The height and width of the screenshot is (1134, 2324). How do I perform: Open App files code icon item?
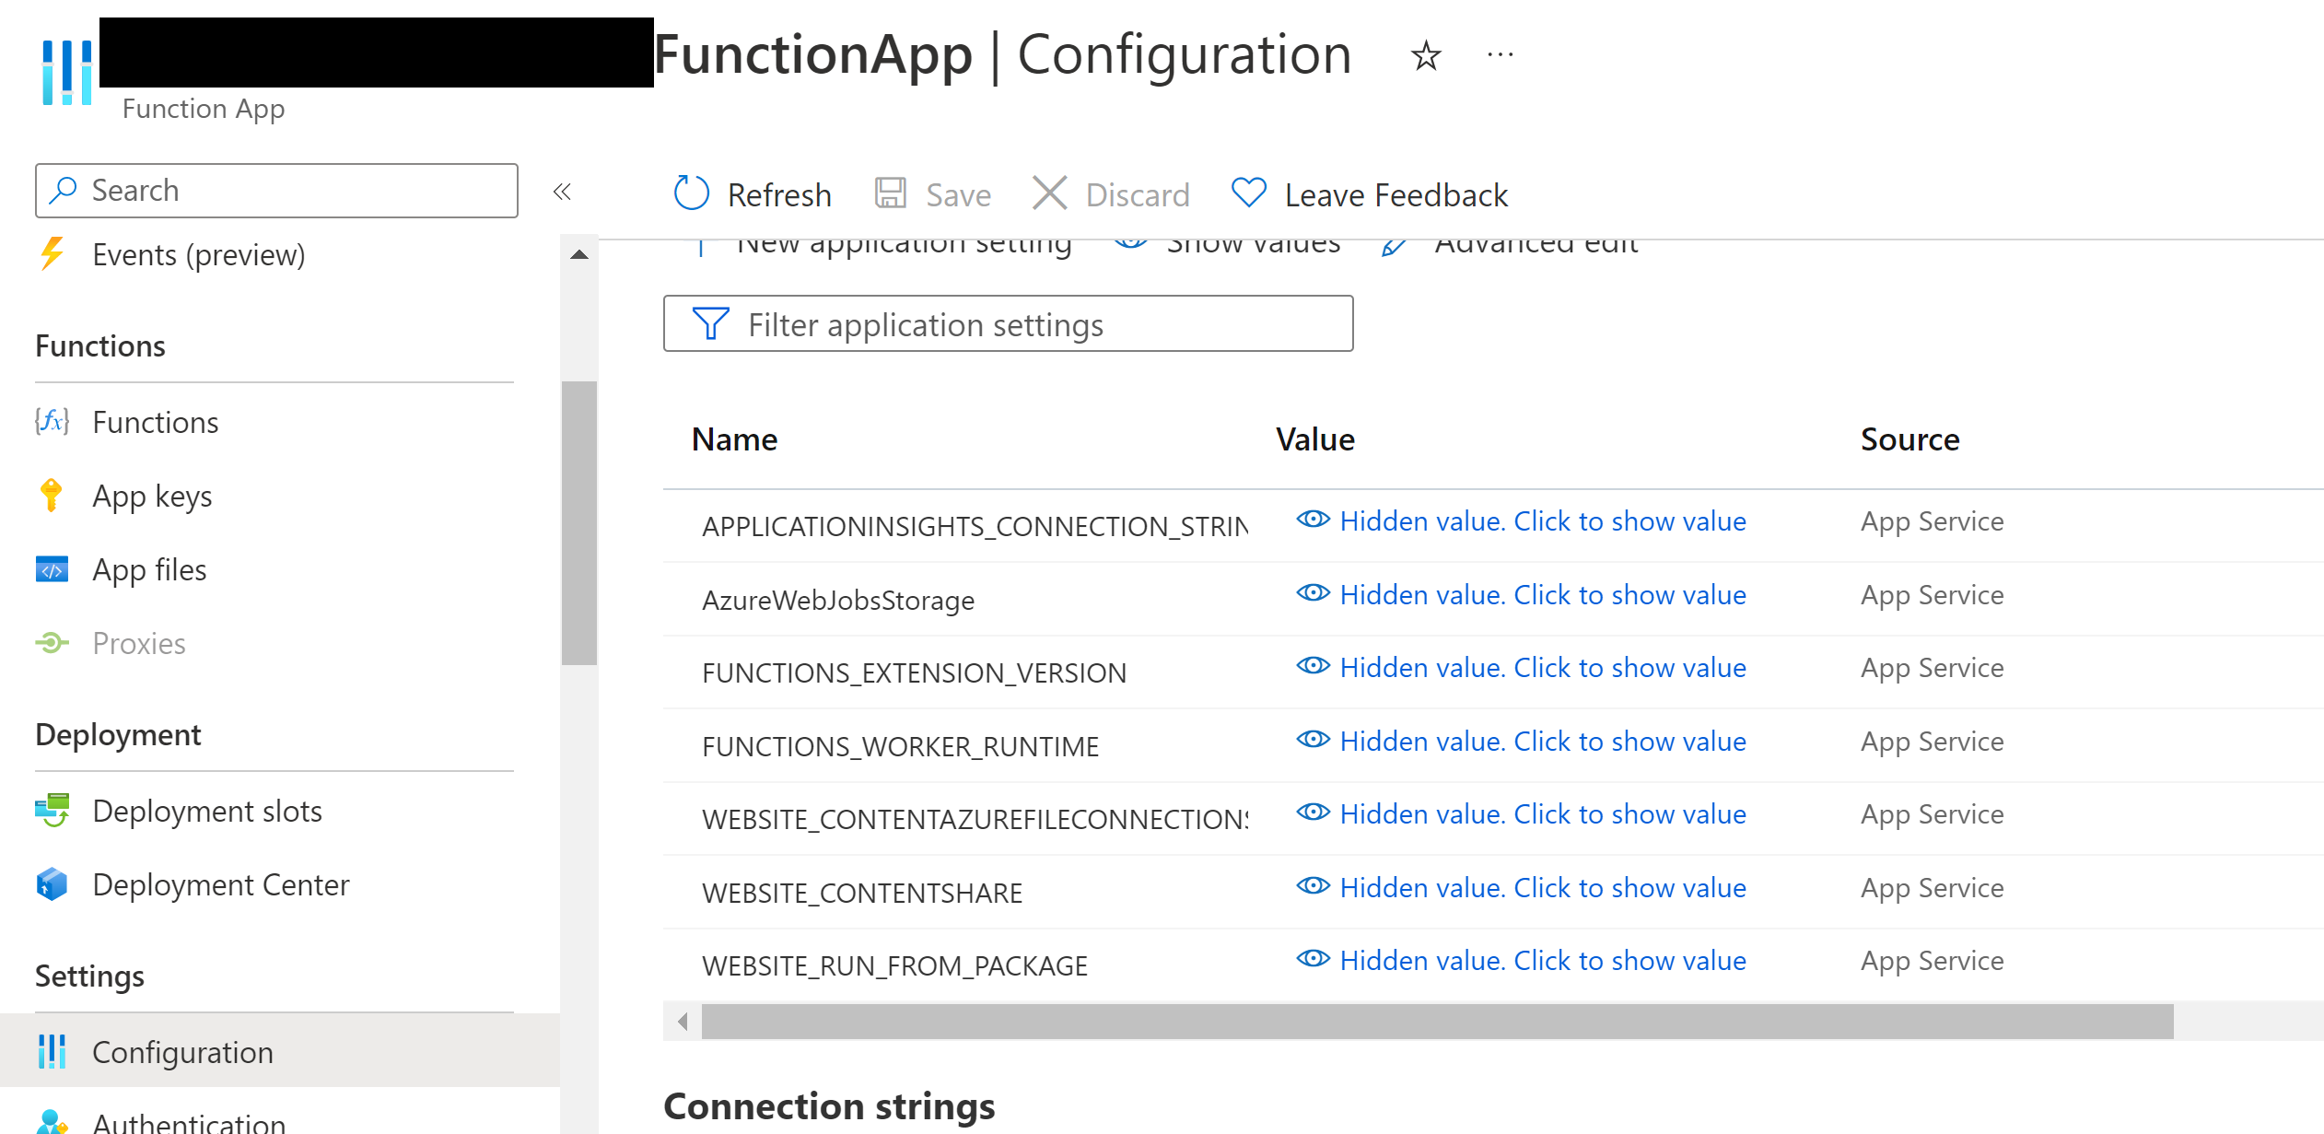[52, 570]
